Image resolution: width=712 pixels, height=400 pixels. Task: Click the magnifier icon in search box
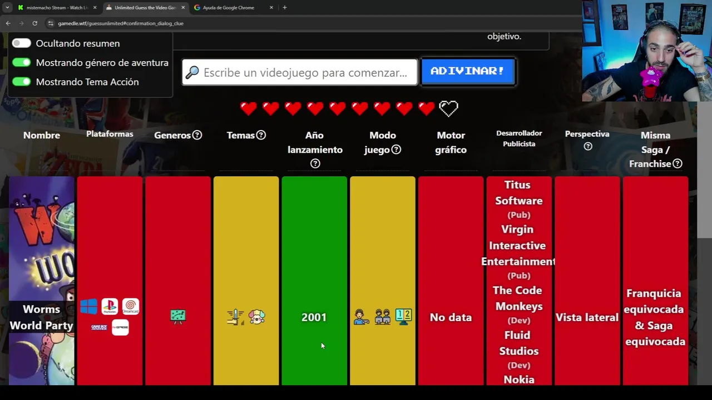192,72
